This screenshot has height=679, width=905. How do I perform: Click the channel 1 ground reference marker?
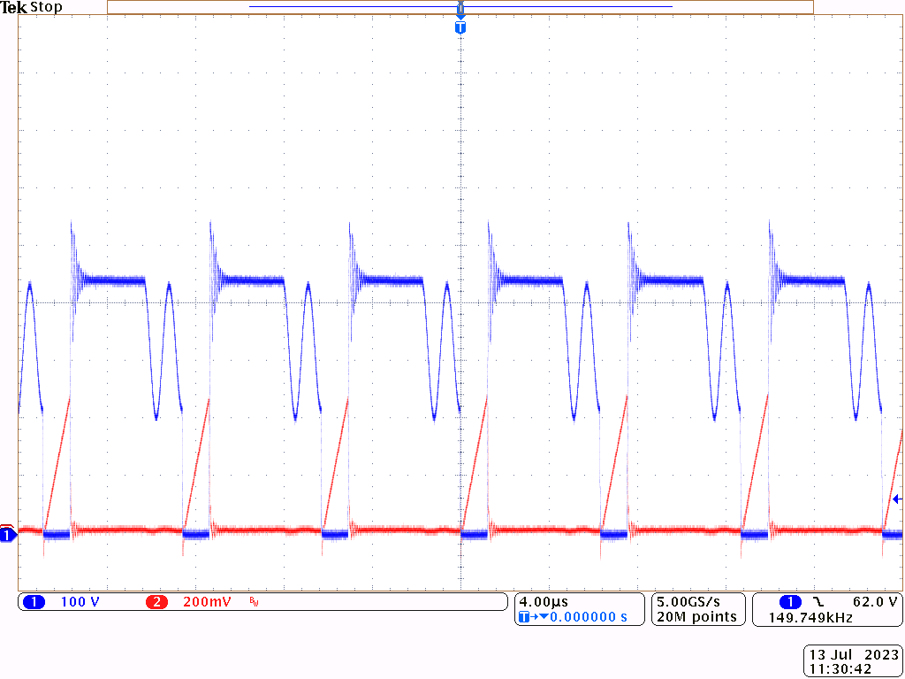7,534
